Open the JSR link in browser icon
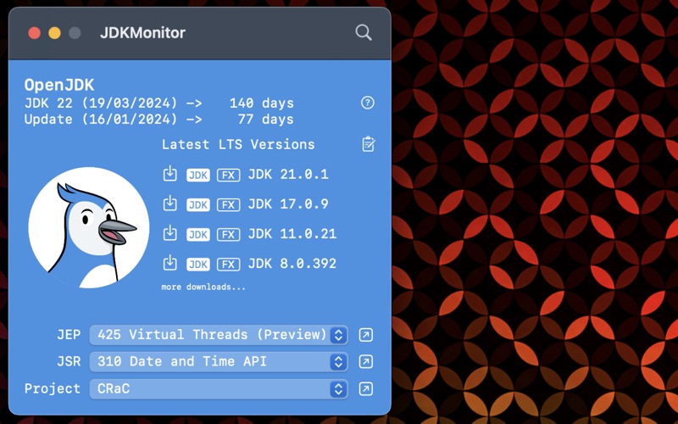The image size is (678, 424). [366, 362]
